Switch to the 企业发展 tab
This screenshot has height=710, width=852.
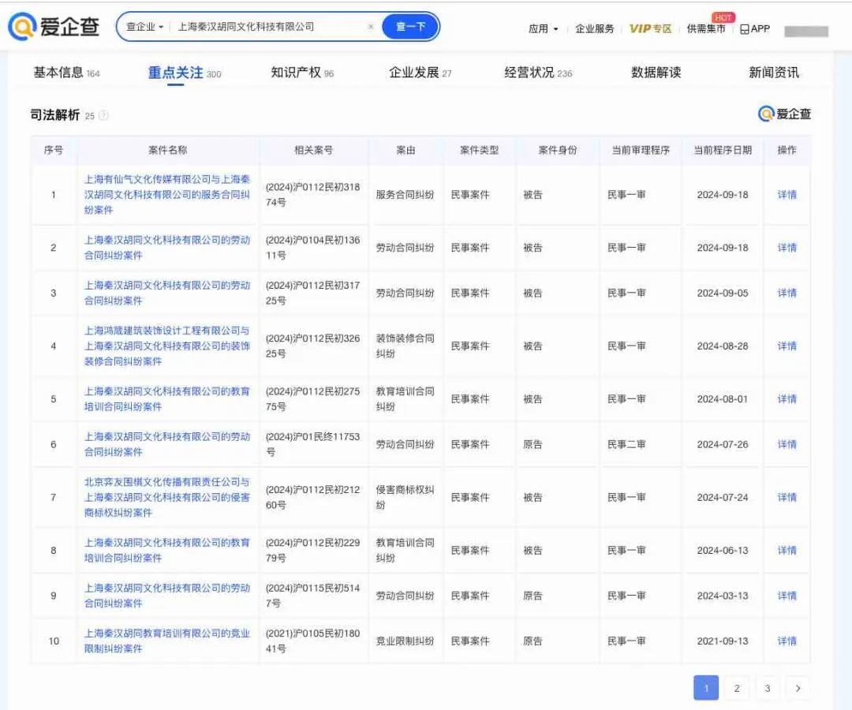coord(420,73)
